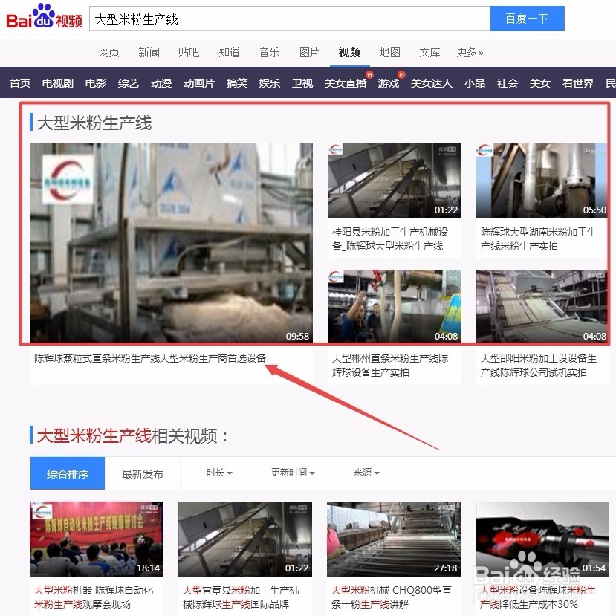Click the 百度一下 search button
Screen dimensions: 616x616
tap(527, 19)
